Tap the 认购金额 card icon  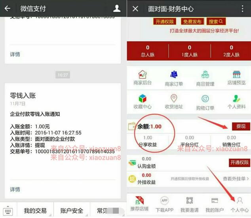132,163
